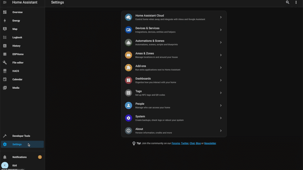Screen dimensions: 303x170
Task: Collapse the sidebar with the menu icon
Action: pyautogui.click(x=5, y=2)
